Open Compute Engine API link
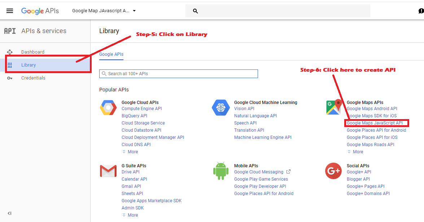Image resolution: width=424 pixels, height=222 pixels. pos(142,109)
